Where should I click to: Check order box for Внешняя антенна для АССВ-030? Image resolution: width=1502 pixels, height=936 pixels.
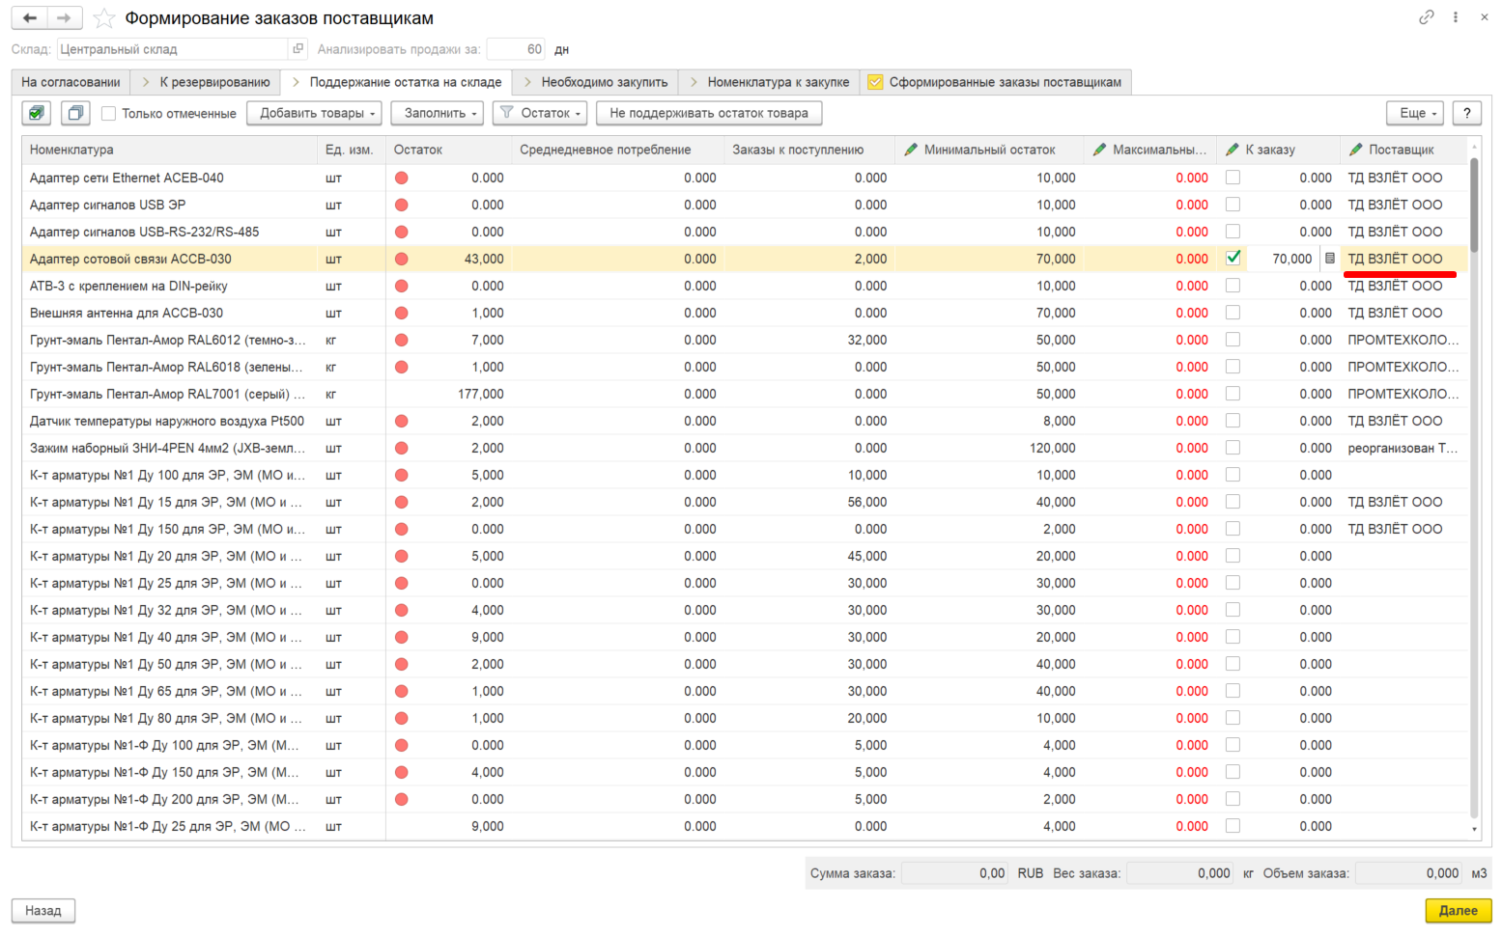pos(1233,313)
